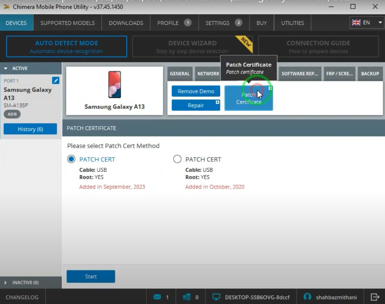Select the October 2020 Patch Cert method
Screen dimensions: 385x304
point(177,159)
